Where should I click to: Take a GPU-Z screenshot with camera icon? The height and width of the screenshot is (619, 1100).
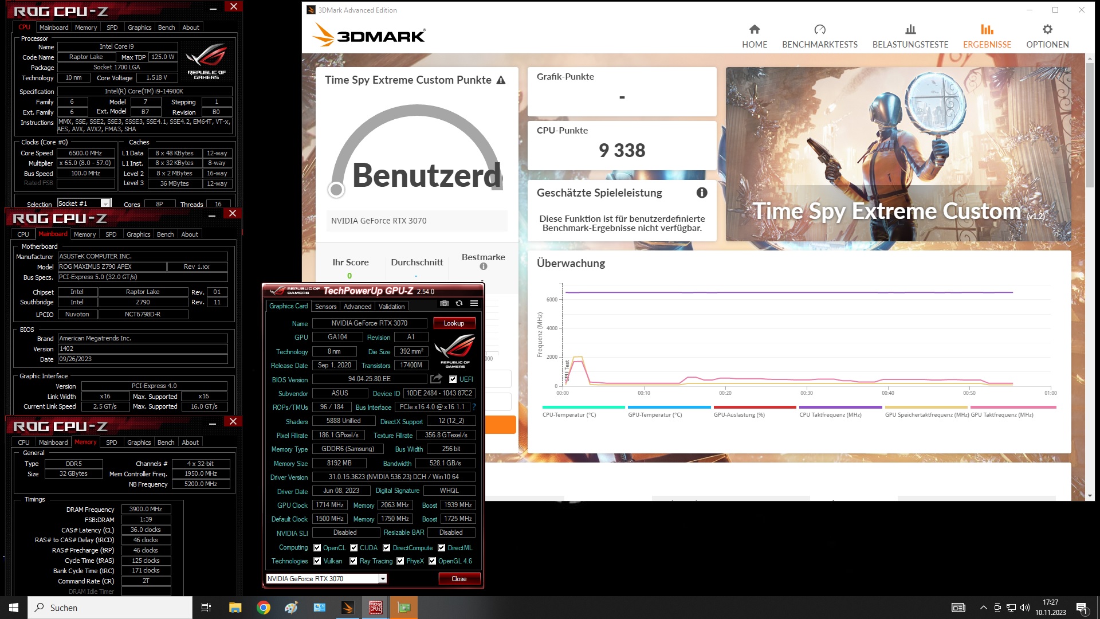[x=444, y=303]
